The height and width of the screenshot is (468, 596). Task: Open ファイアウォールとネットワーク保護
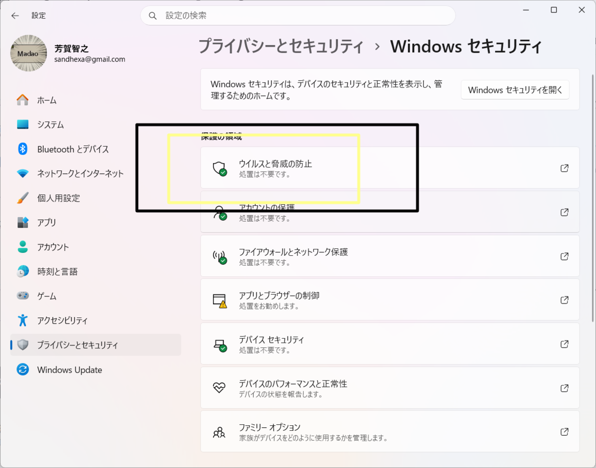click(390, 256)
